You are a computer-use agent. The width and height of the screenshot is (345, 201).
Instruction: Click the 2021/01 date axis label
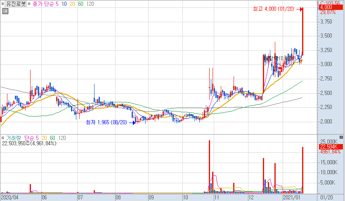(292, 197)
